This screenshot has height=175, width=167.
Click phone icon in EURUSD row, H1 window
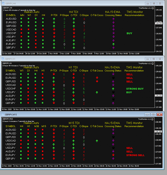click(113, 78)
